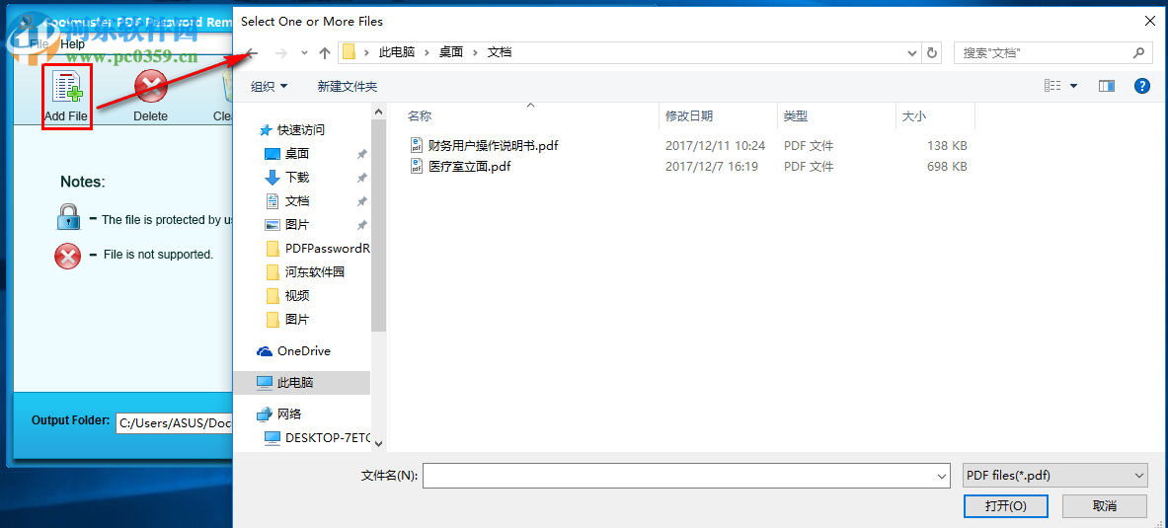
Task: Click the navigation pane scrollbar up arrow
Action: [x=378, y=112]
